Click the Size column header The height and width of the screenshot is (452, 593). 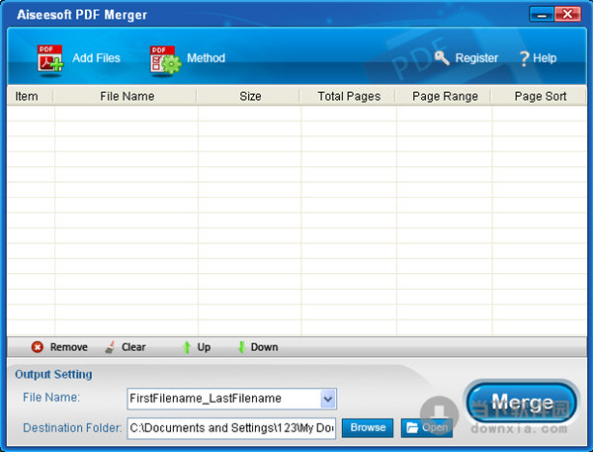pyautogui.click(x=250, y=96)
